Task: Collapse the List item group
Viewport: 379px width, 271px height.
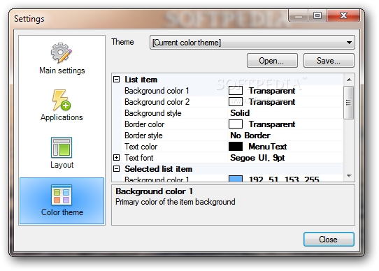Action: tap(117, 80)
